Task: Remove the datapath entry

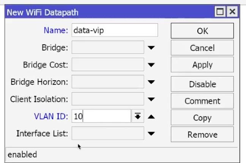Action: [202, 134]
